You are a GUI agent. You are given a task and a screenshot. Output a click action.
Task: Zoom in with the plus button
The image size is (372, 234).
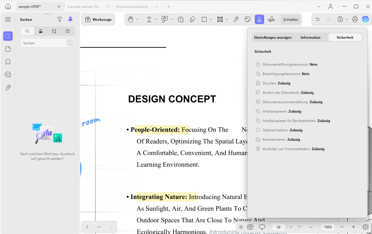[x=353, y=227]
